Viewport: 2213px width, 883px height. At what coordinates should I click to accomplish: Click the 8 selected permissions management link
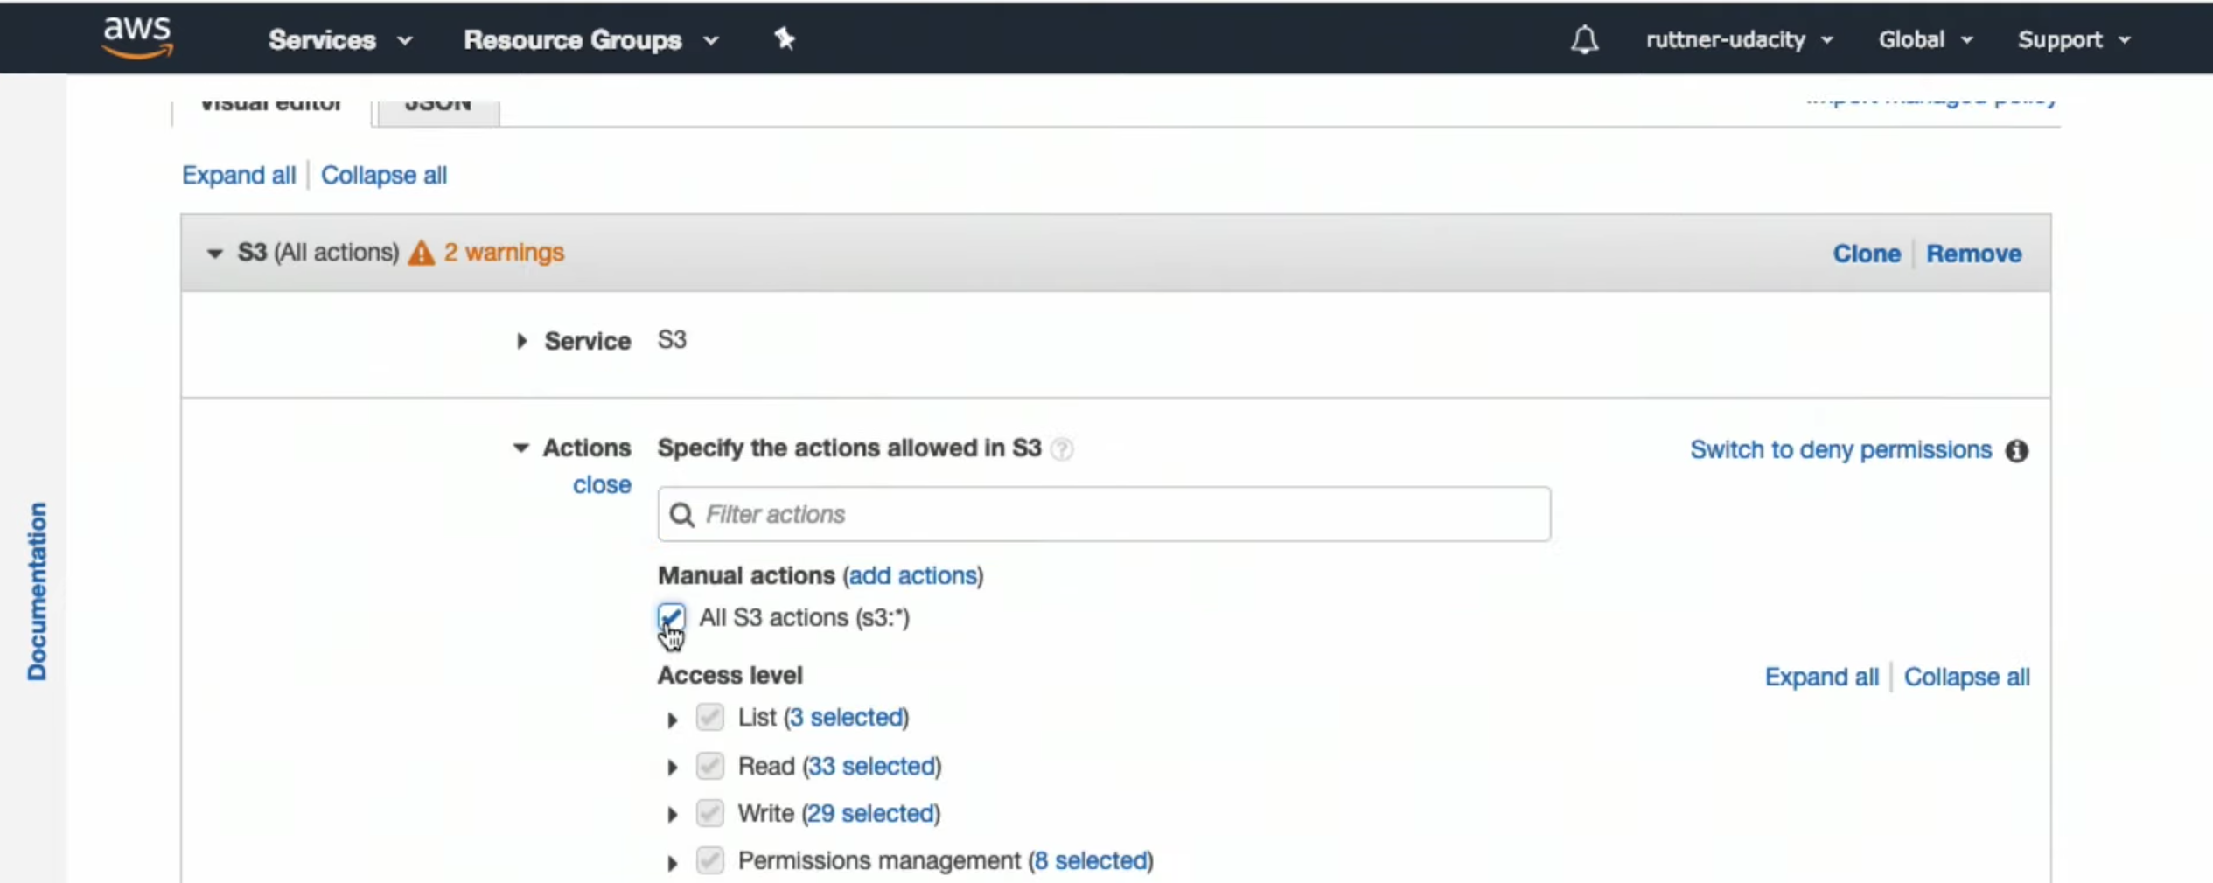(1092, 860)
